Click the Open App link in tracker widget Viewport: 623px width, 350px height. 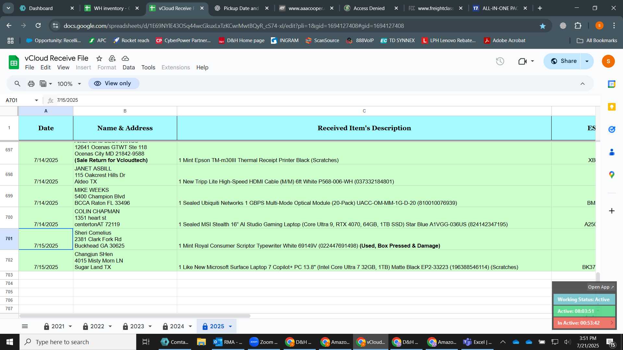[x=601, y=287]
